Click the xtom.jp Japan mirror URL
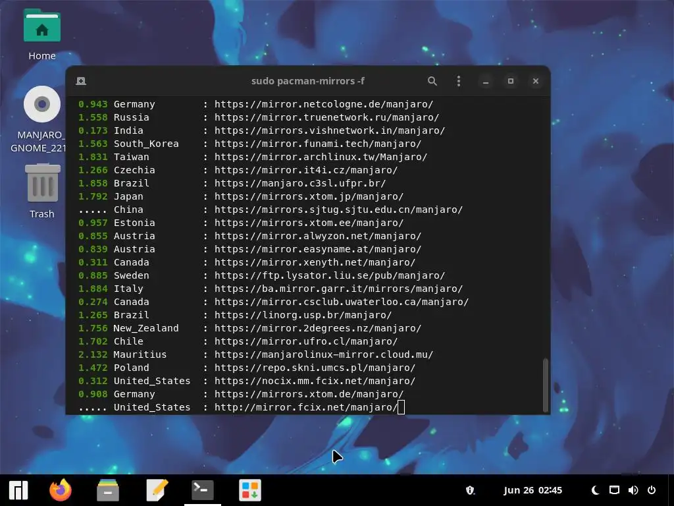The image size is (674, 506). (x=309, y=196)
